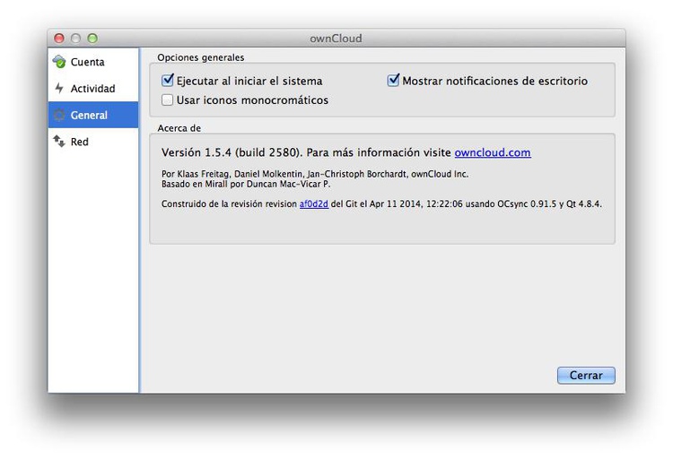Viewport: 673px width, 459px height.
Task: Click the gear icon beside General
Action: (59, 115)
